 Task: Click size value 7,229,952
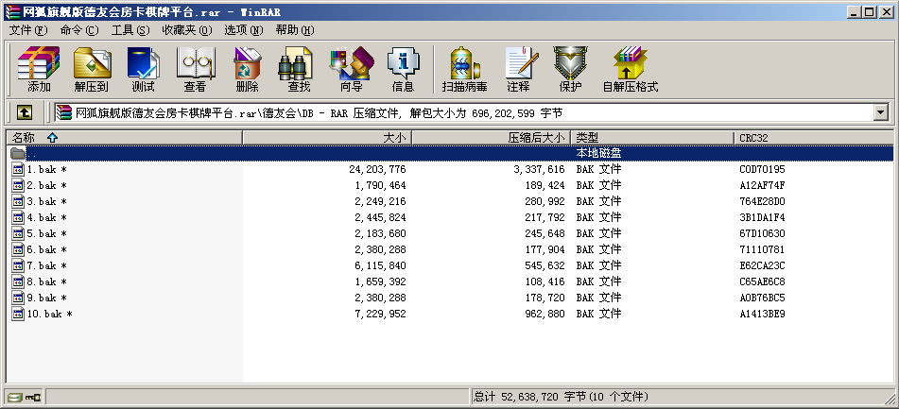[380, 314]
